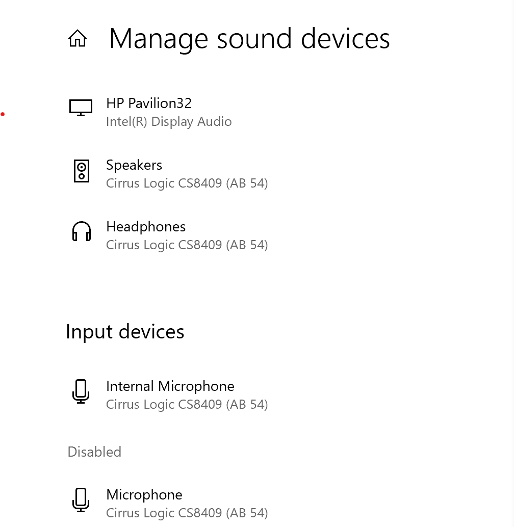The height and width of the screenshot is (527, 514).
Task: Click the Intel(R) Display Audio subtitle
Action: tap(169, 122)
